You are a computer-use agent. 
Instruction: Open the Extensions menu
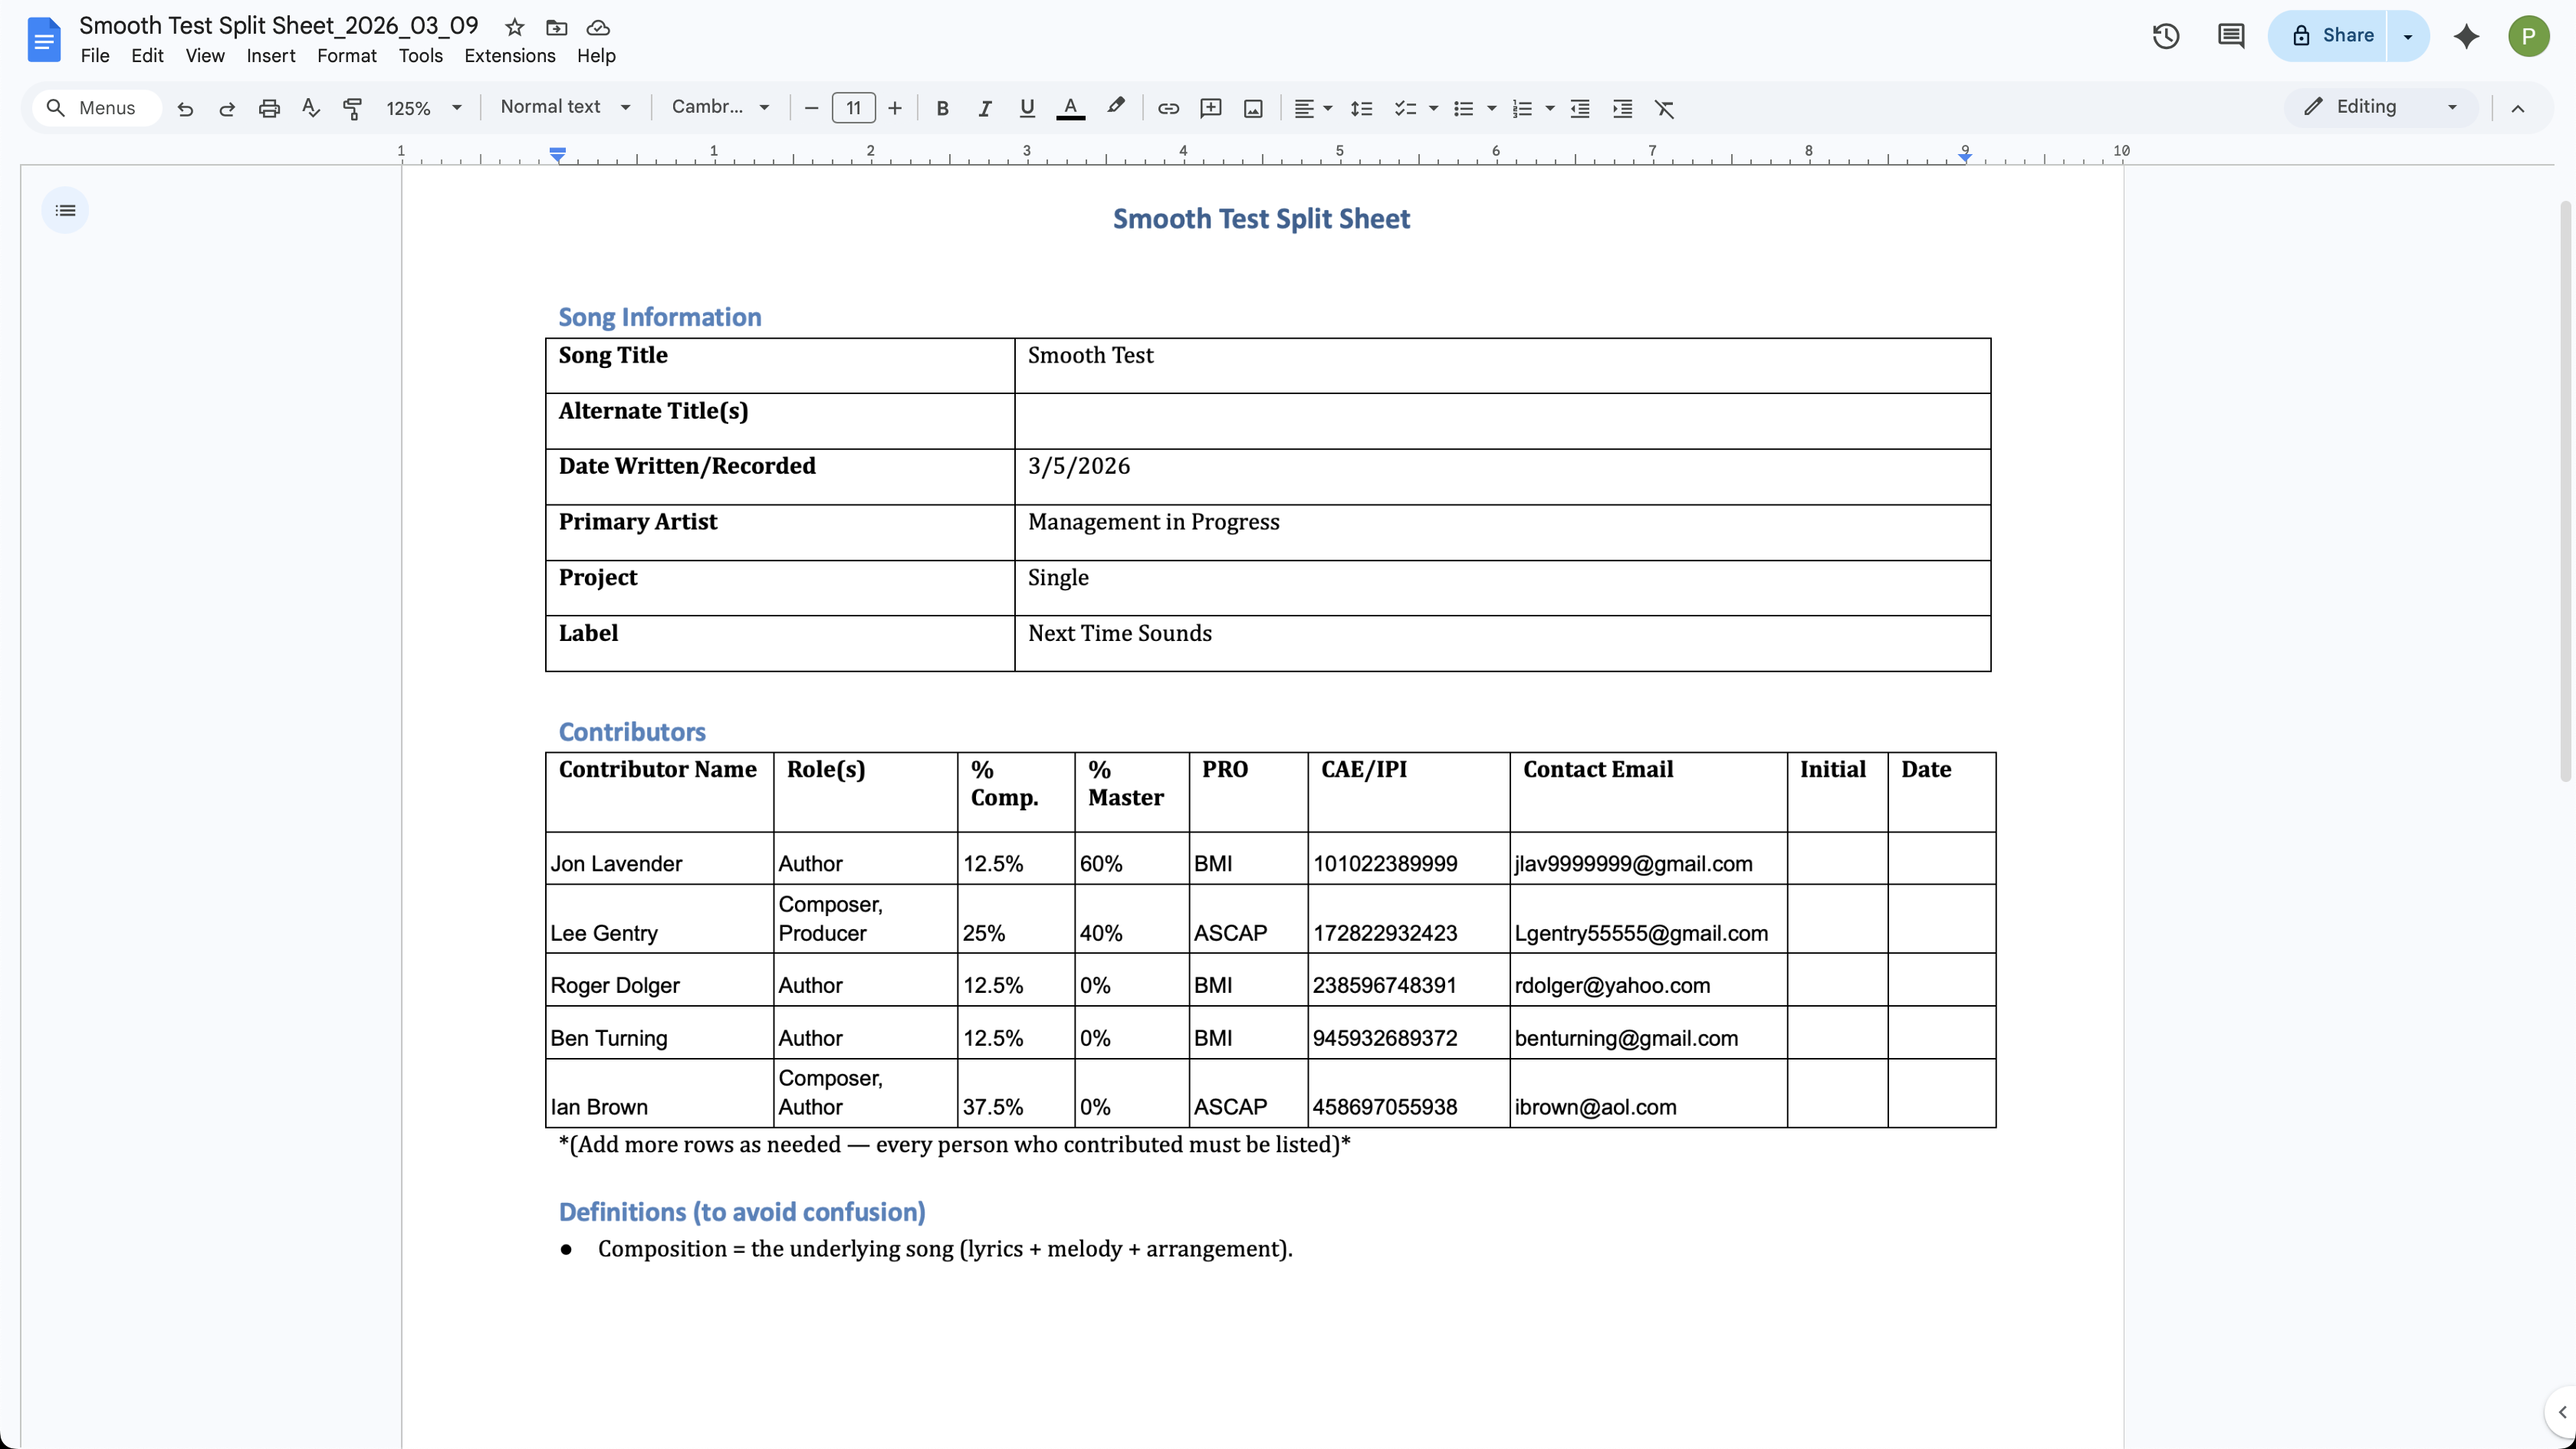509,56
